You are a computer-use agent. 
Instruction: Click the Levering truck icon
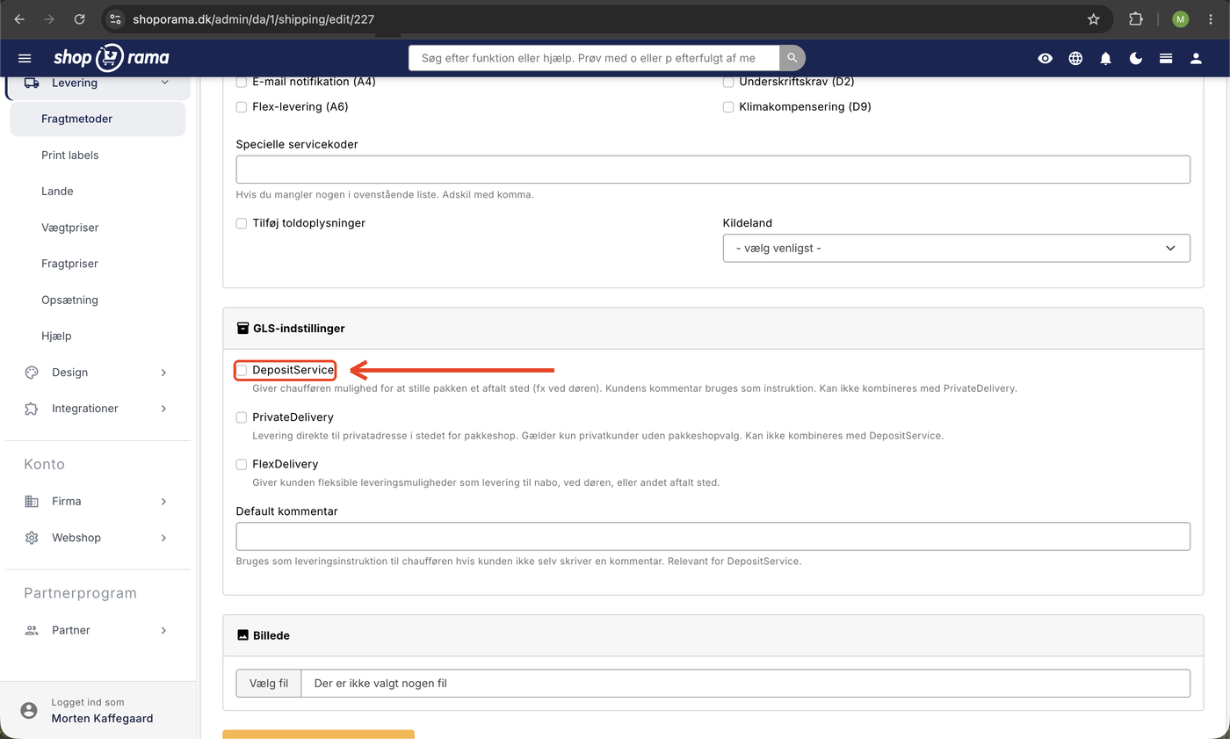pyautogui.click(x=32, y=83)
